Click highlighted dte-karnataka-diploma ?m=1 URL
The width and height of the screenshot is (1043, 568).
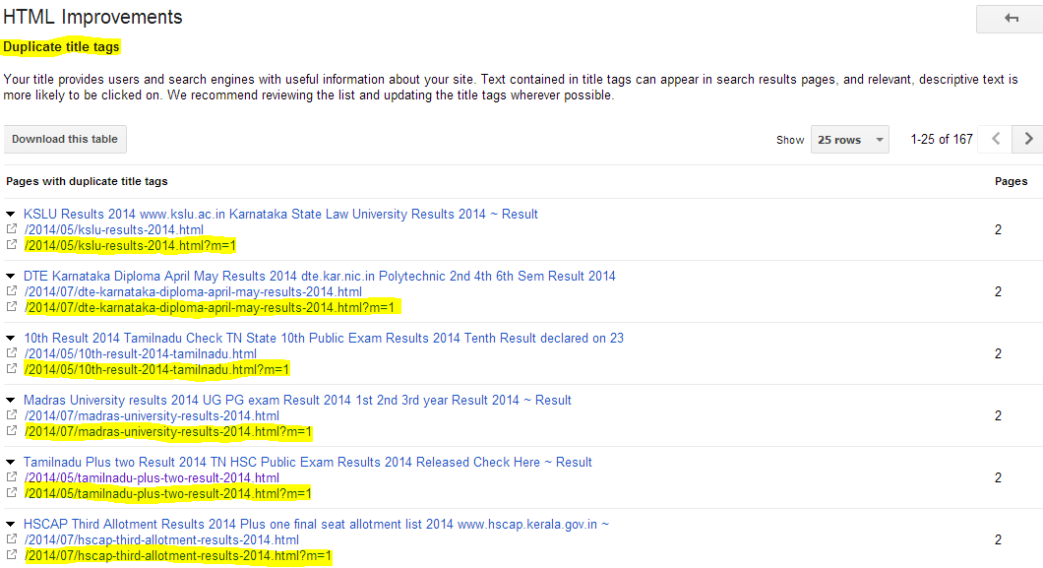point(209,308)
